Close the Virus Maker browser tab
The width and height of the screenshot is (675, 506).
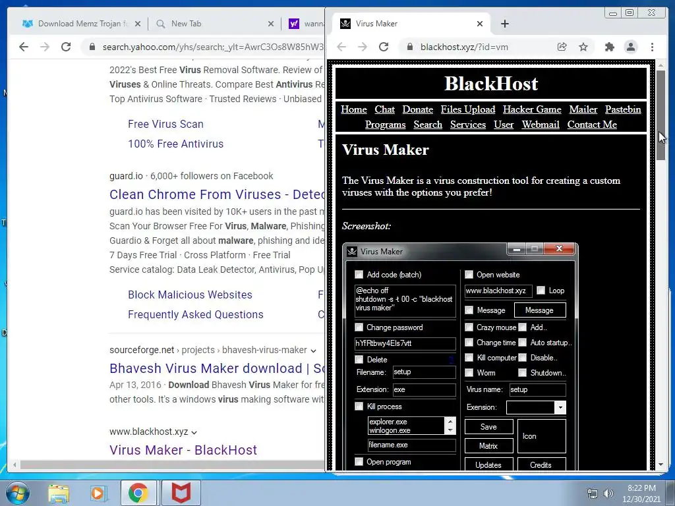click(480, 24)
